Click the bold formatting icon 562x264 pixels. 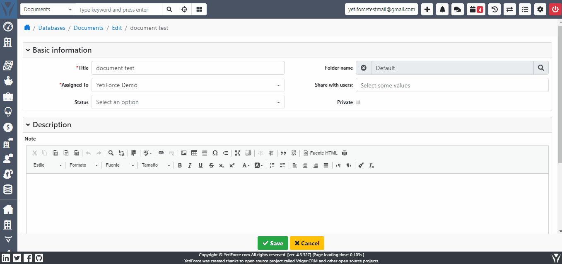[180, 165]
